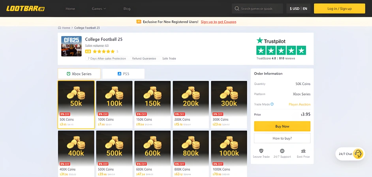
Task: Select the 200K Coins package
Action: [x=191, y=105]
